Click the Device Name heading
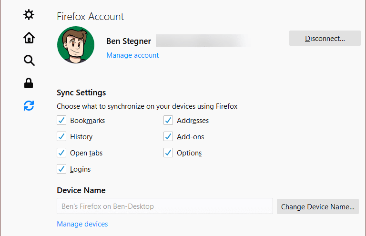Viewport: 366px width, 236px height. click(x=81, y=191)
